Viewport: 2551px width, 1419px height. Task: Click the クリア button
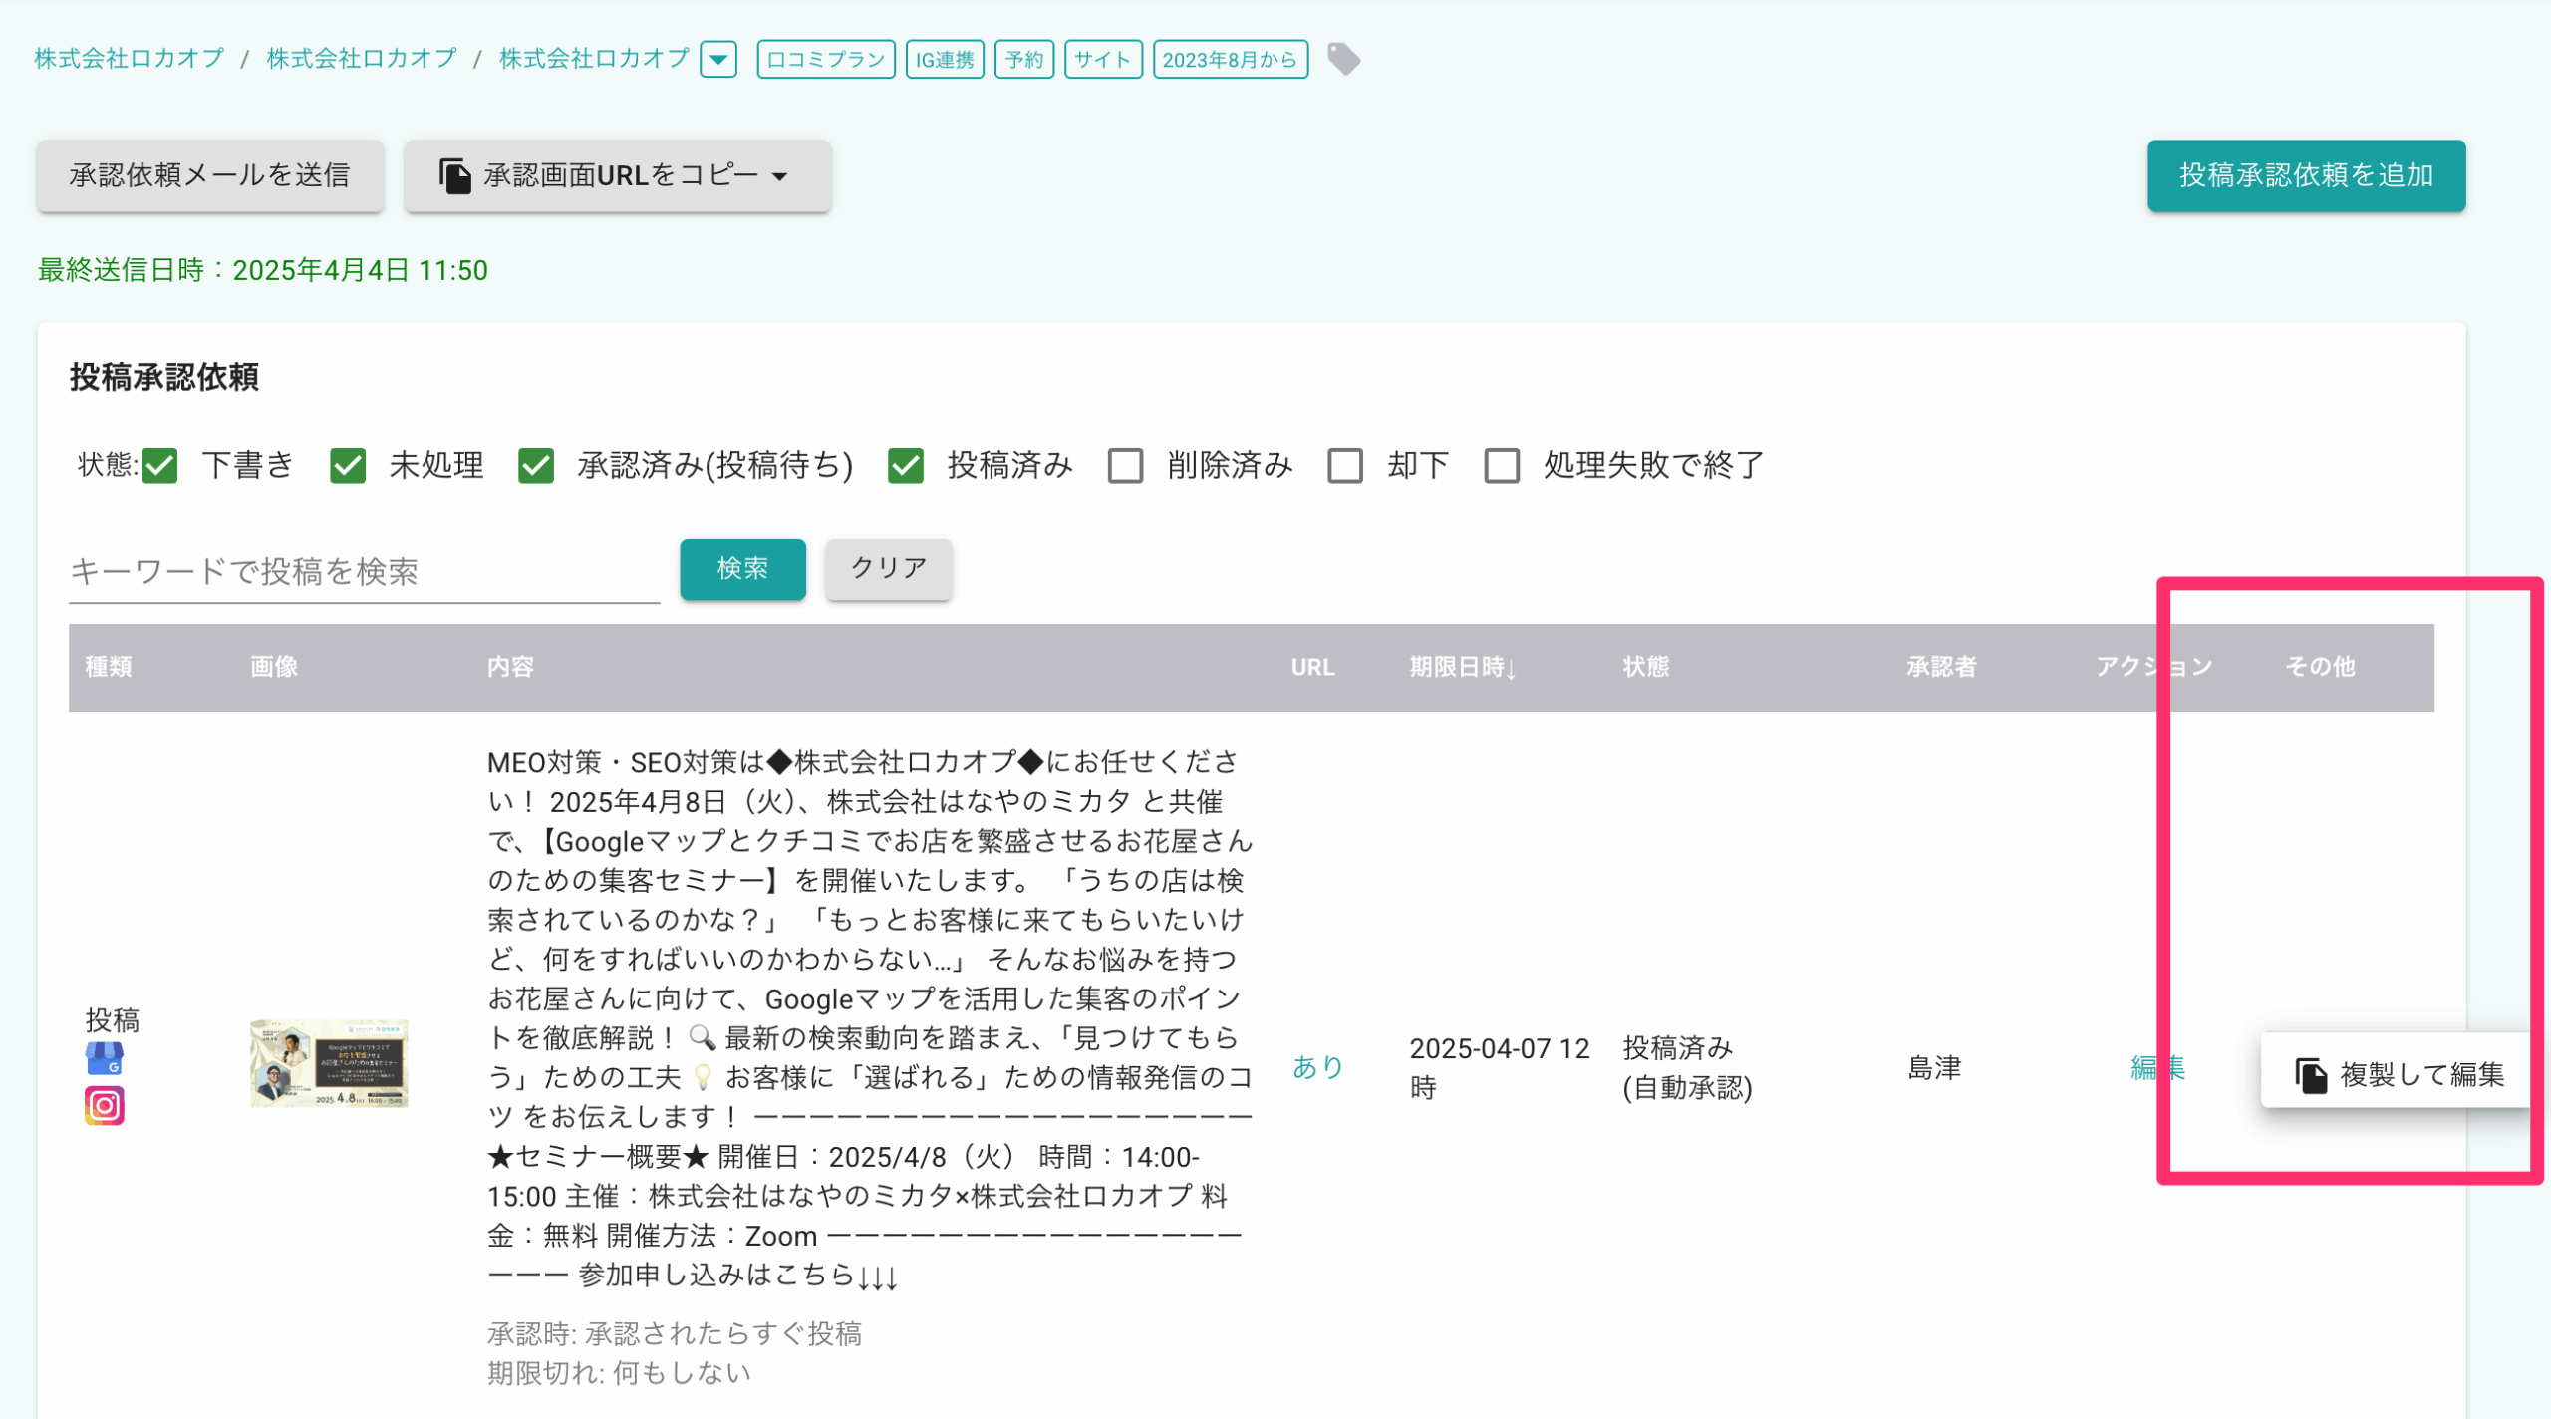(x=888, y=569)
